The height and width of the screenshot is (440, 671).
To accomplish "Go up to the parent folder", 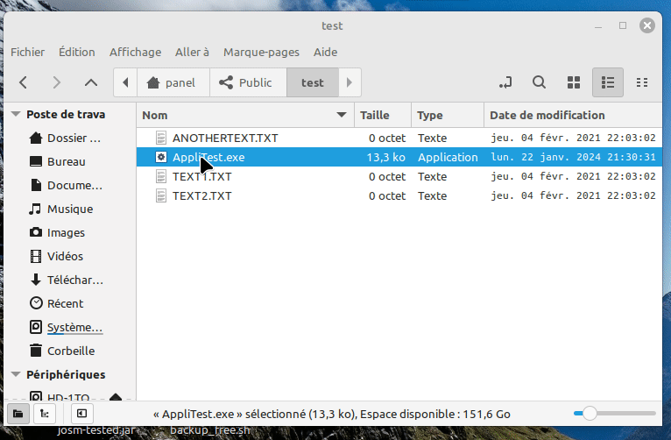I will 91,82.
